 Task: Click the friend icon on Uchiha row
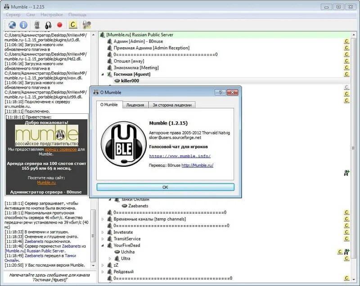click(x=346, y=252)
